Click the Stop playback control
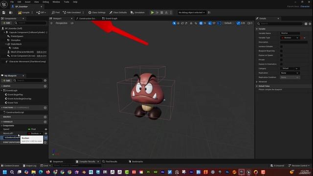The height and width of the screenshot is (176, 313). click(x=162, y=13)
